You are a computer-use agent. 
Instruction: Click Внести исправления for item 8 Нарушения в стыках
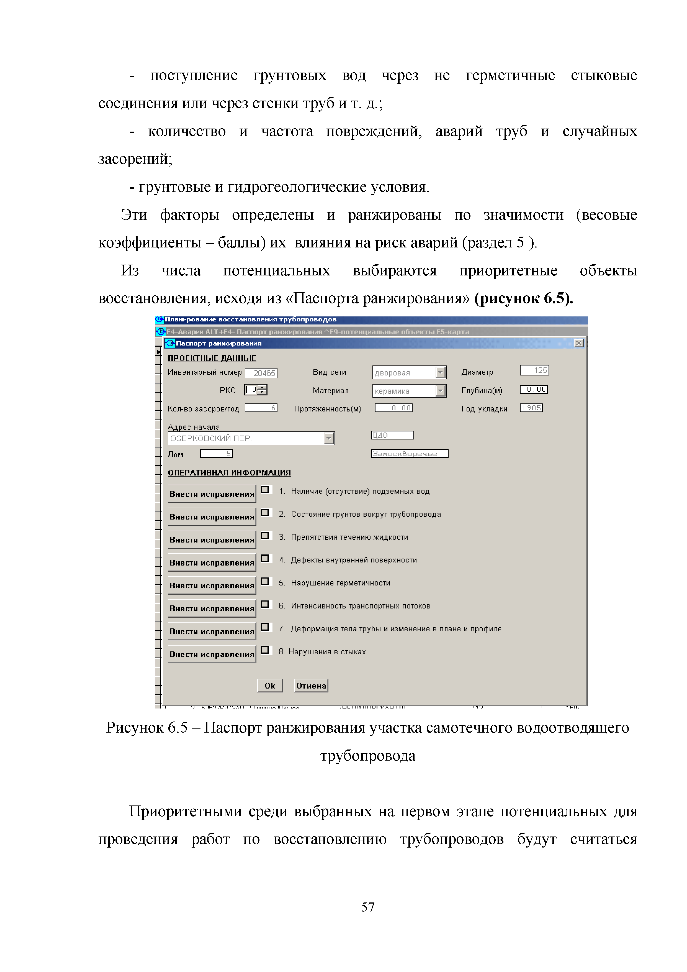tap(212, 654)
